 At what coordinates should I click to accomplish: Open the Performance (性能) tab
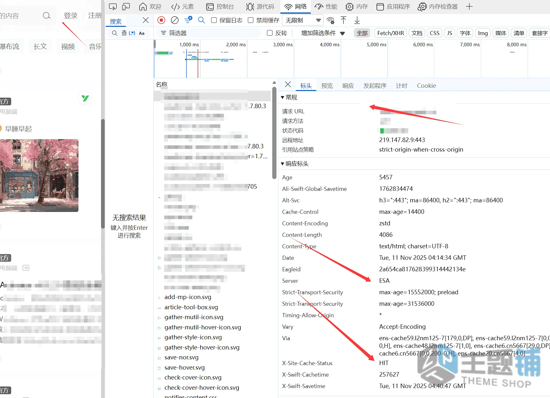pos(326,7)
